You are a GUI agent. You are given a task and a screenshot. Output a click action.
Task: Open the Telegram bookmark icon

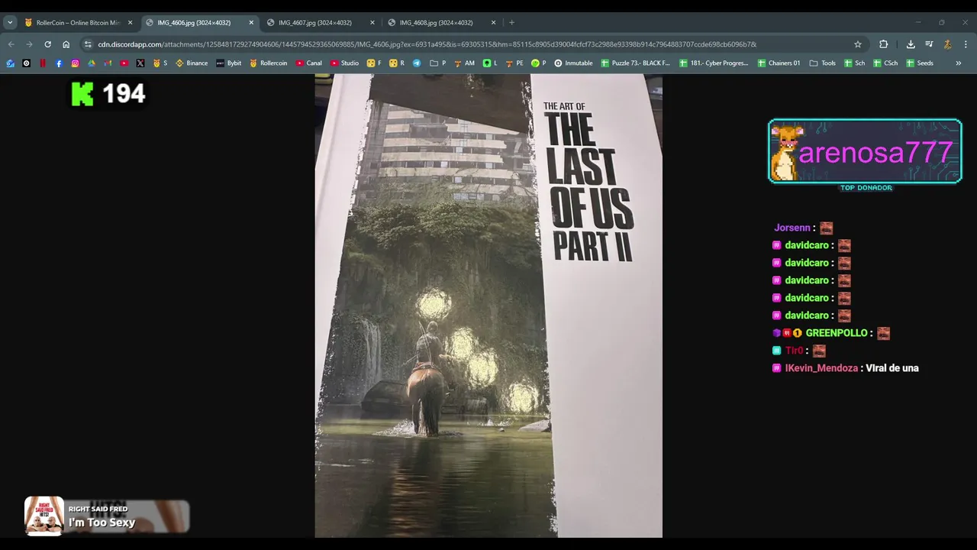click(x=417, y=63)
